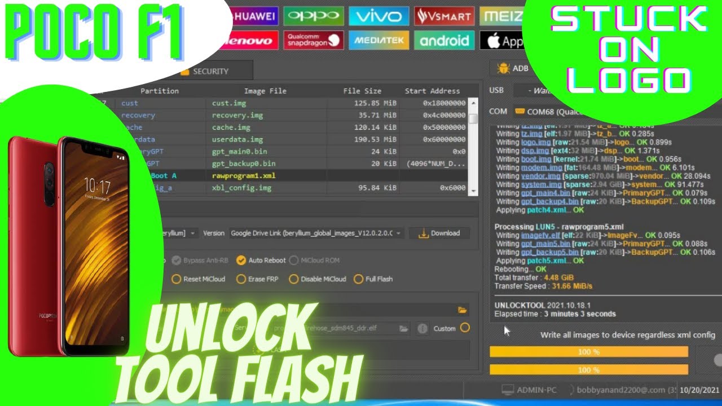Image resolution: width=722 pixels, height=406 pixels.
Task: Select the MiCloud ROM option
Action: [294, 261]
